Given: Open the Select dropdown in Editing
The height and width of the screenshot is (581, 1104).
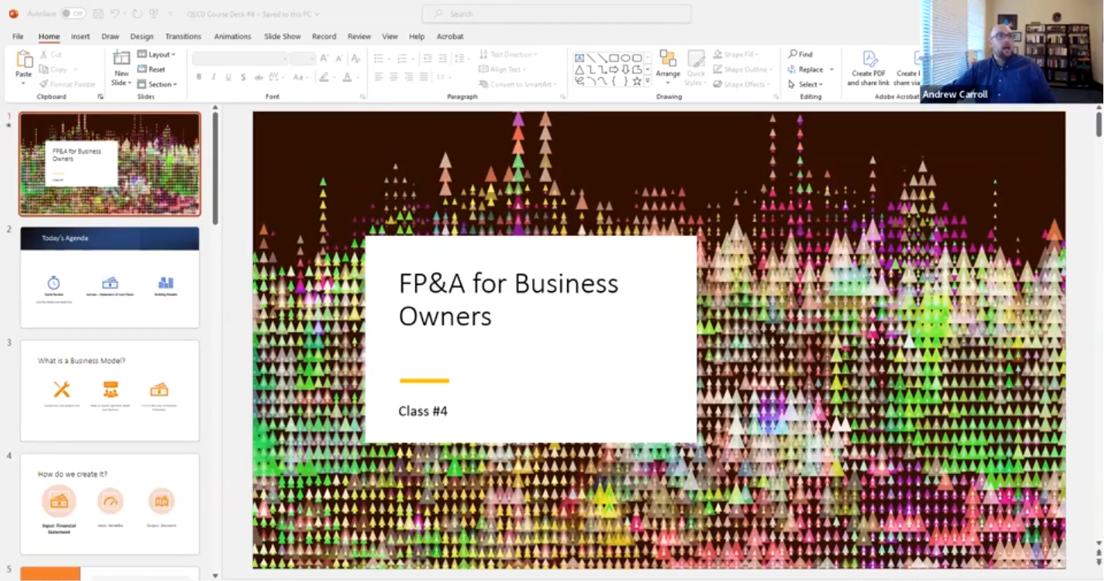Looking at the screenshot, I should (x=806, y=84).
